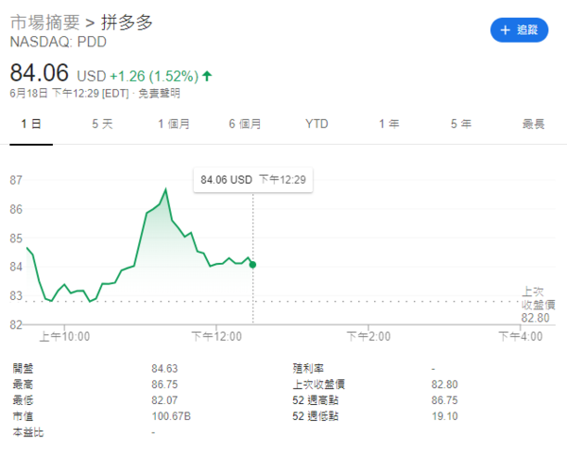Click the 最高 label
This screenshot has height=457, width=567.
point(23,384)
